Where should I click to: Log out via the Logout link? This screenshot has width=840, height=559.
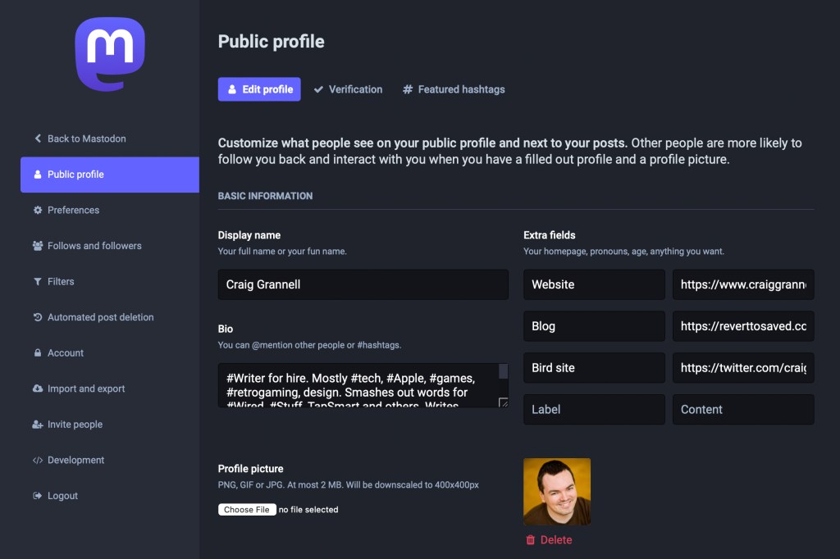tap(62, 496)
